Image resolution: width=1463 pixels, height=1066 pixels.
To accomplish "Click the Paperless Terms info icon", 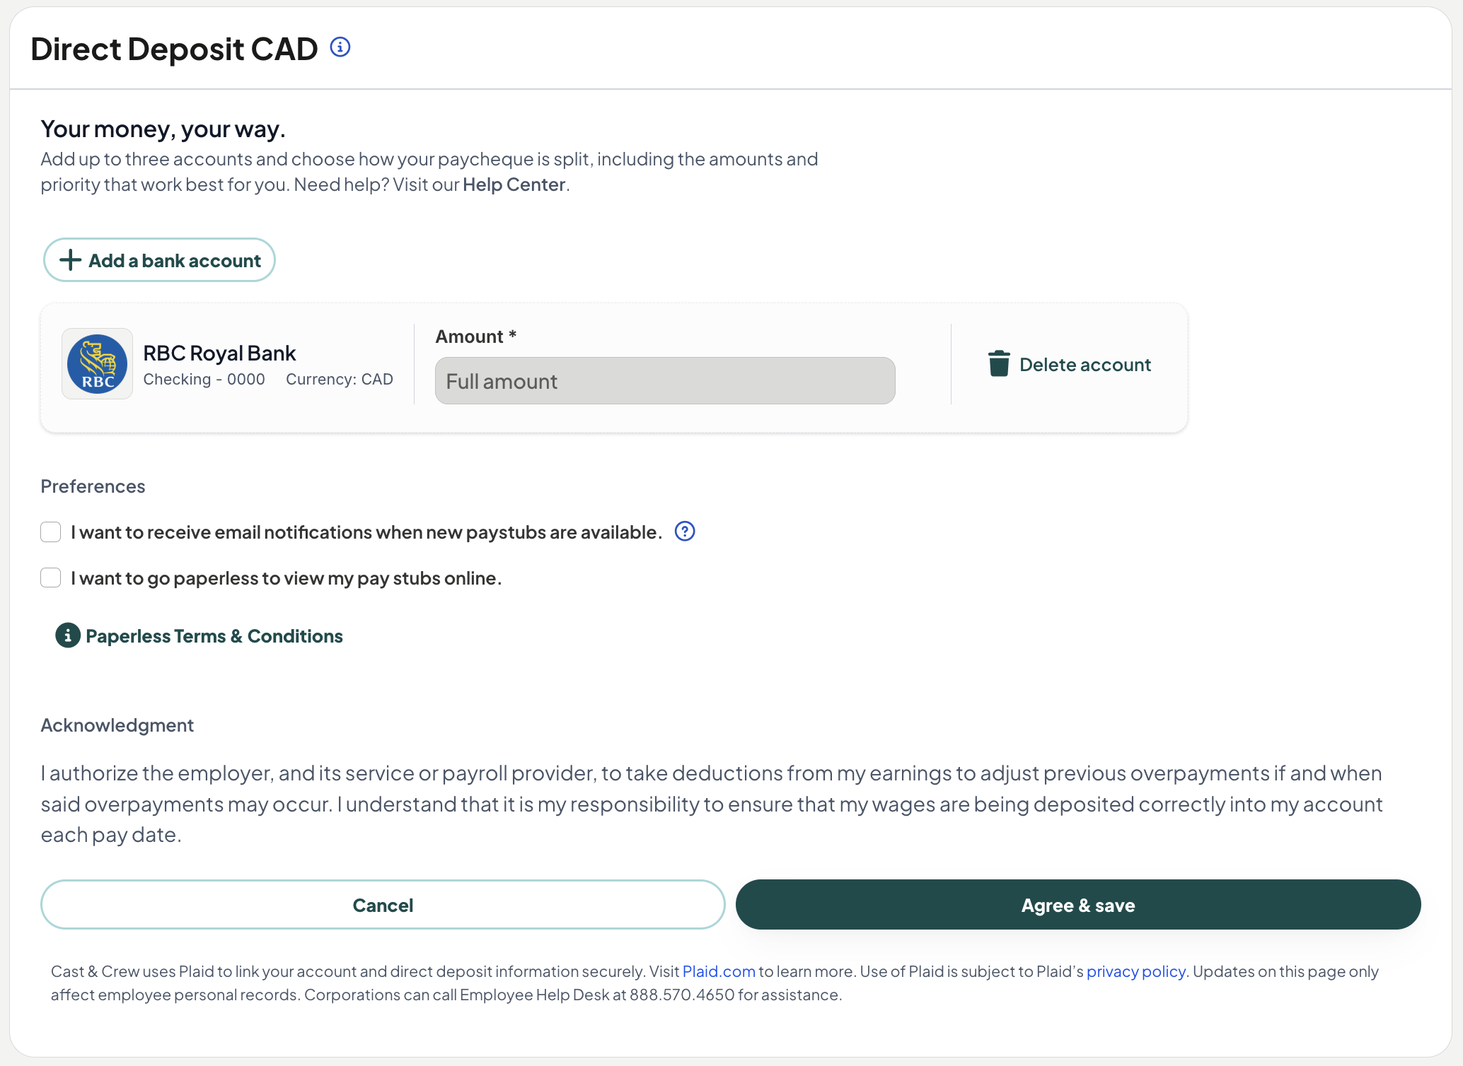I will coord(68,635).
